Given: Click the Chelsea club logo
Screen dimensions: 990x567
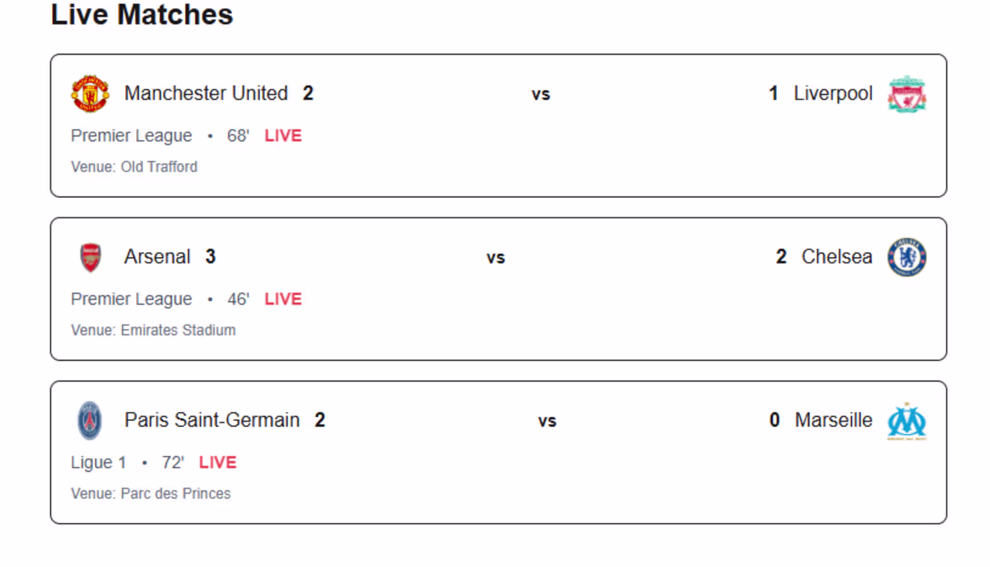Looking at the screenshot, I should coord(907,257).
